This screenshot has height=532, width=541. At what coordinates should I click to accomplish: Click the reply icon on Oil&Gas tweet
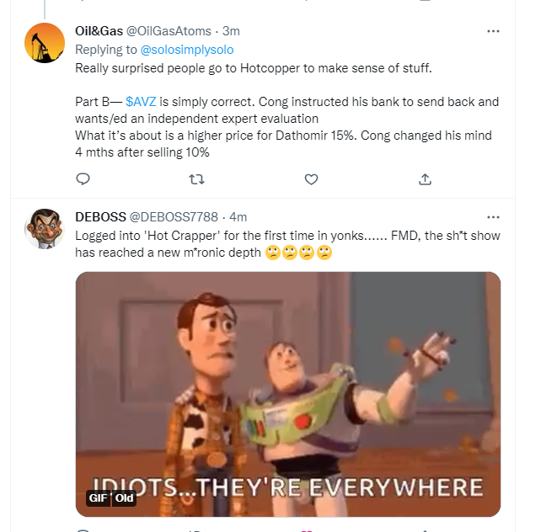[x=83, y=178]
